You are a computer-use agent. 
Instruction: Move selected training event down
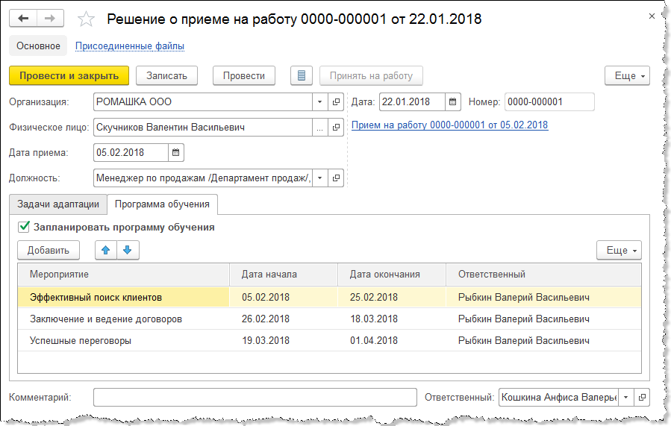click(x=127, y=250)
